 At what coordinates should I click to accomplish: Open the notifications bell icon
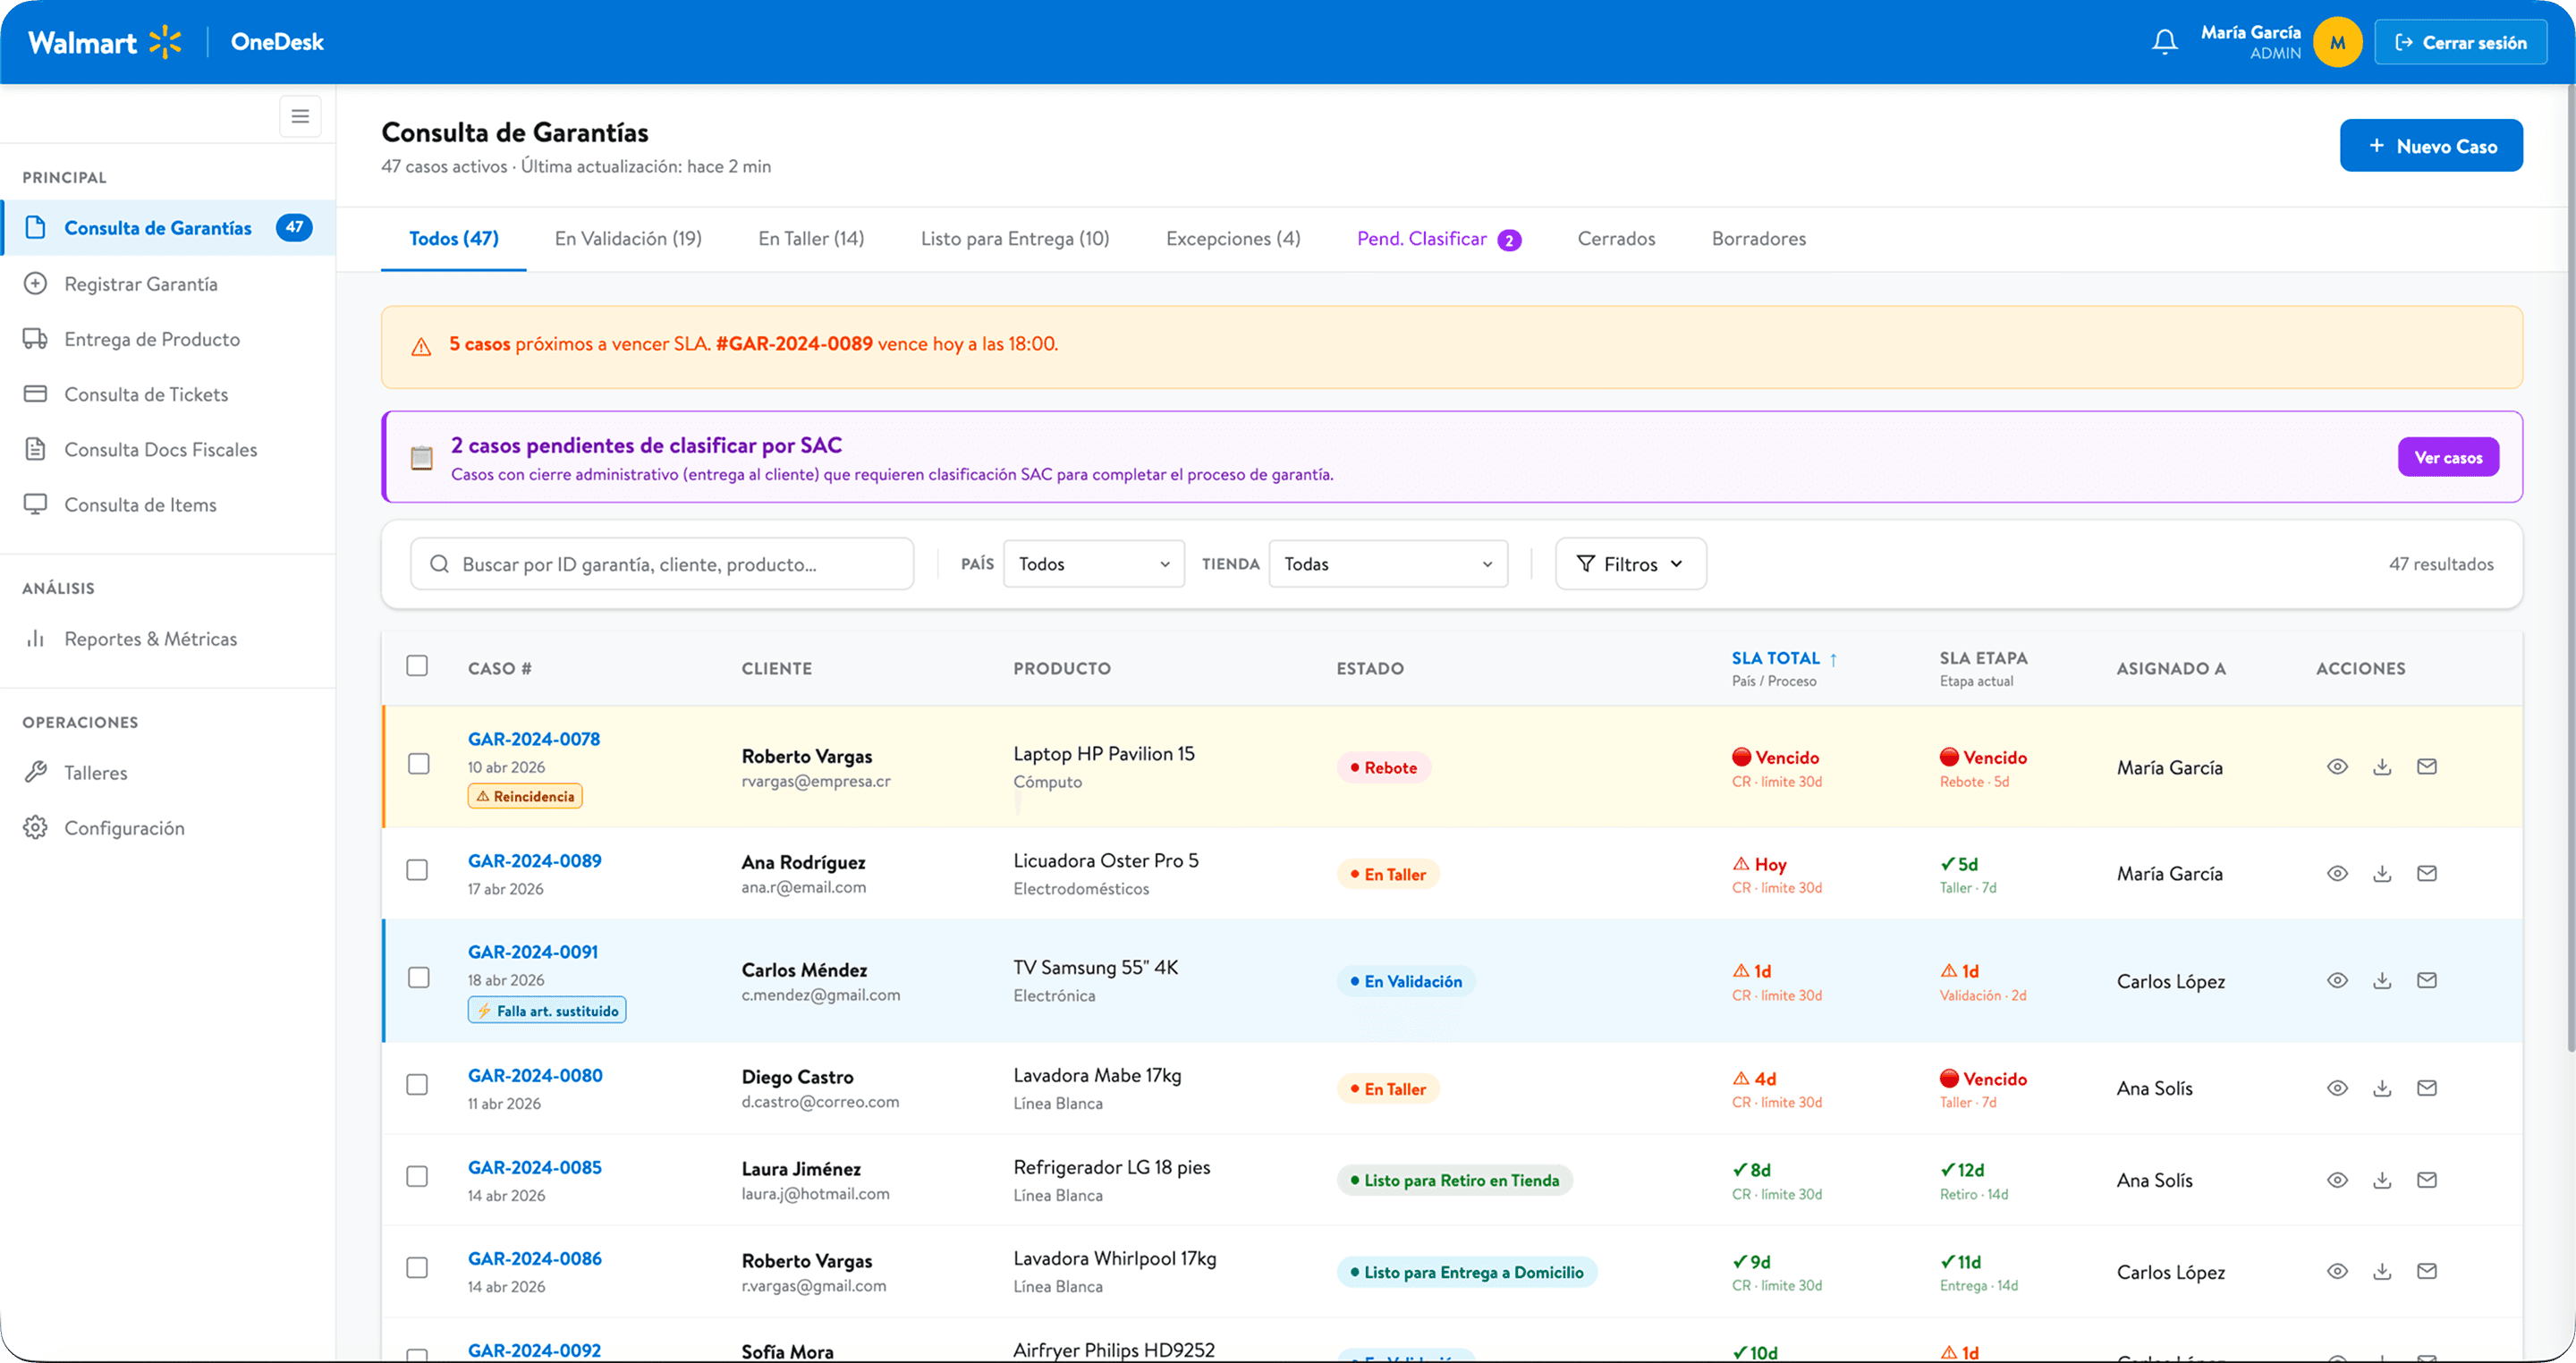pos(2164,42)
